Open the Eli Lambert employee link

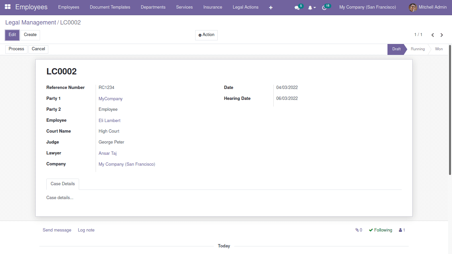(109, 120)
